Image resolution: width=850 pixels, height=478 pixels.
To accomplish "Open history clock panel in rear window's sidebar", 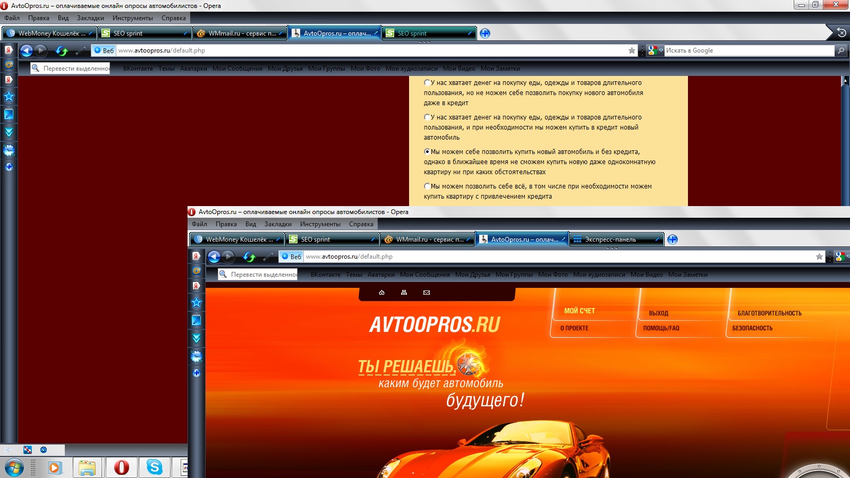I will point(9,150).
